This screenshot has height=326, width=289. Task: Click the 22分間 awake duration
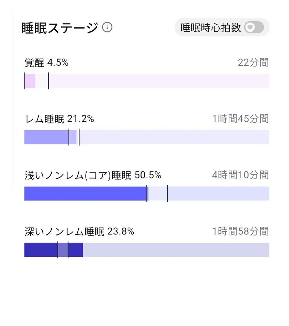(x=253, y=63)
